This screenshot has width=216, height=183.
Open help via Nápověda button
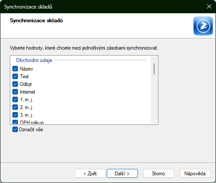click(x=195, y=174)
